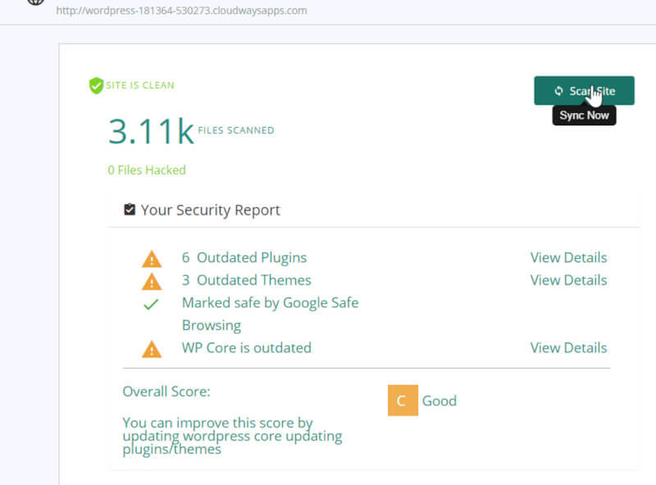Screen dimensions: 656x485
Task: Open View Details for Outdated Plugins
Action: 568,257
